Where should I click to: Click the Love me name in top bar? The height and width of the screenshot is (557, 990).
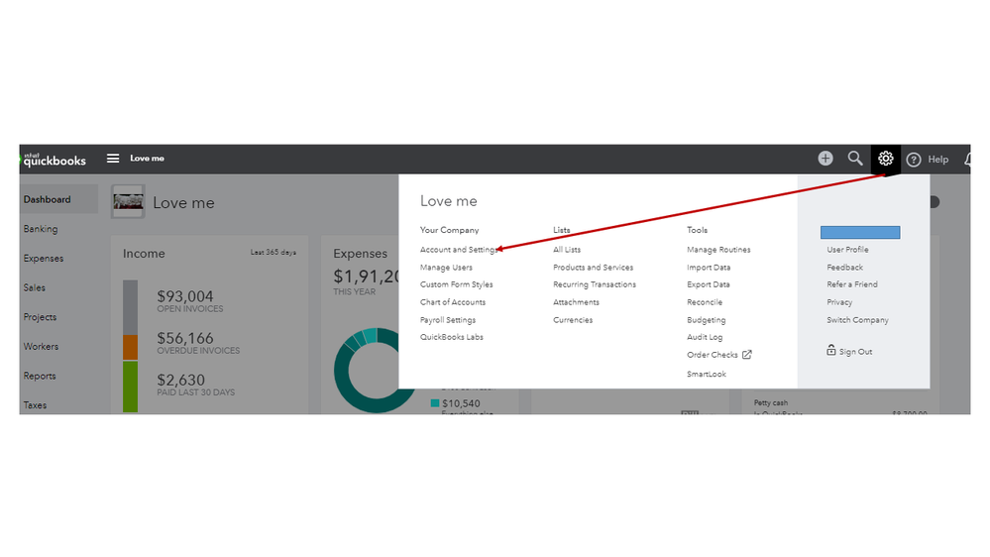[x=147, y=159]
